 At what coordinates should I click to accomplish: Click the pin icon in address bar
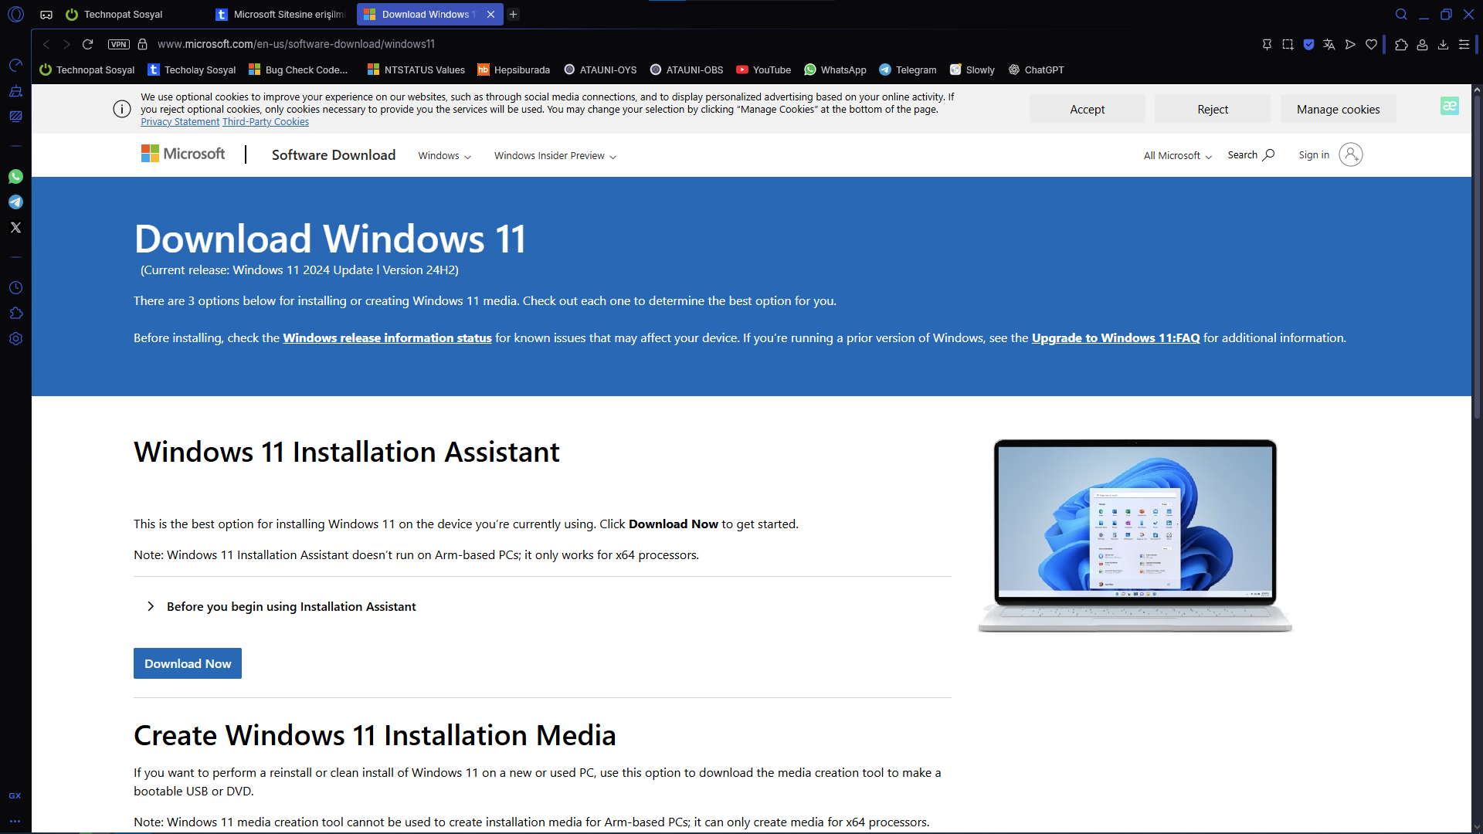1267,45
